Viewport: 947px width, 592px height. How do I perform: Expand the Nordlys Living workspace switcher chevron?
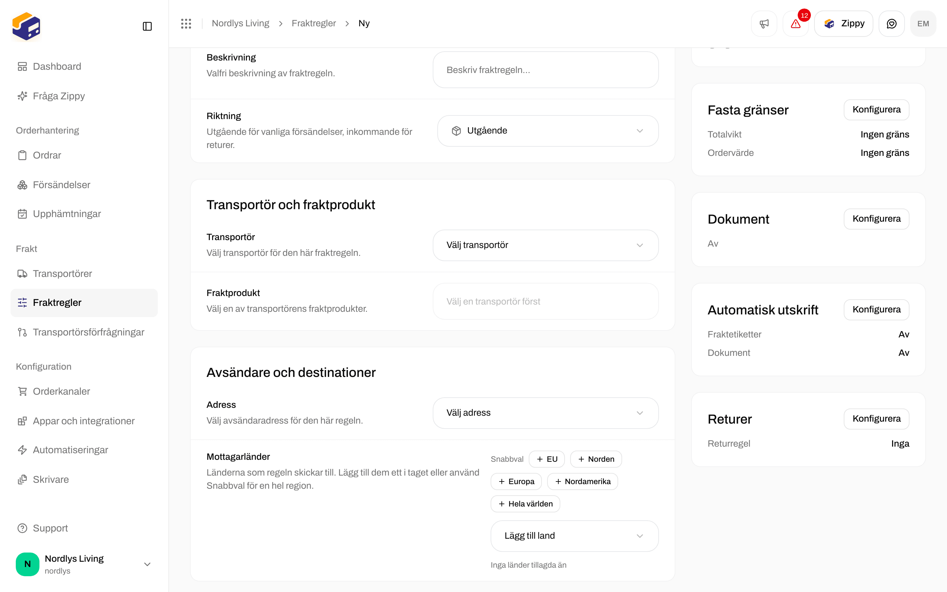pyautogui.click(x=147, y=564)
